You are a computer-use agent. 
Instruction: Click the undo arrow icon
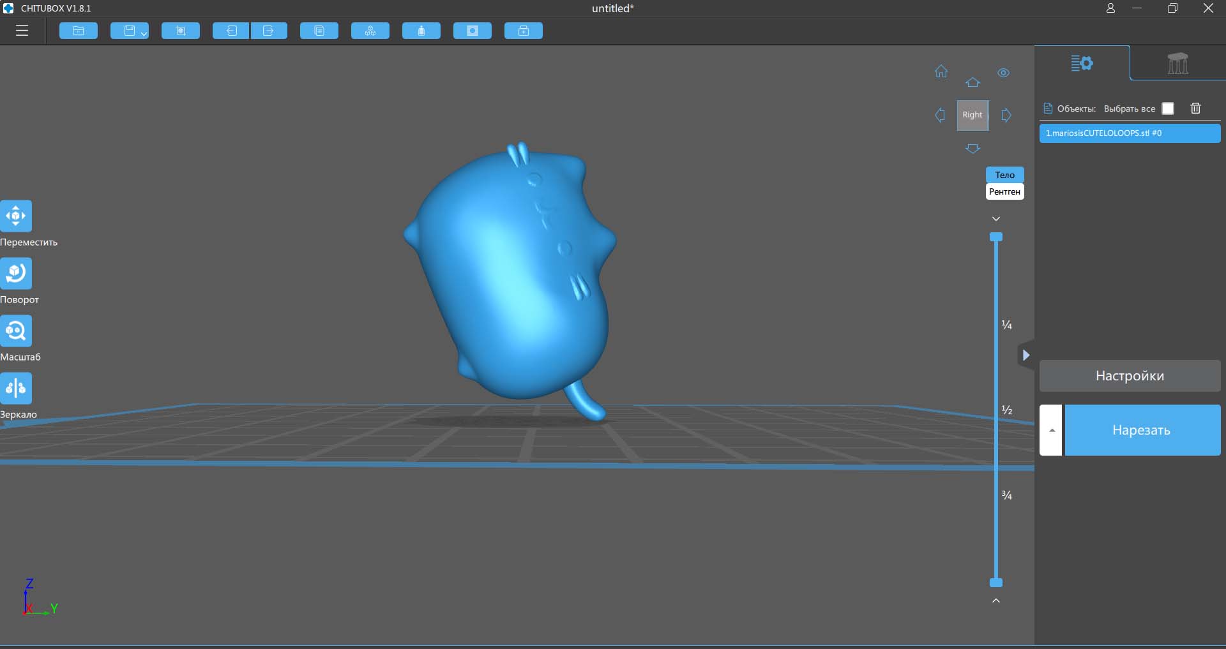click(231, 31)
